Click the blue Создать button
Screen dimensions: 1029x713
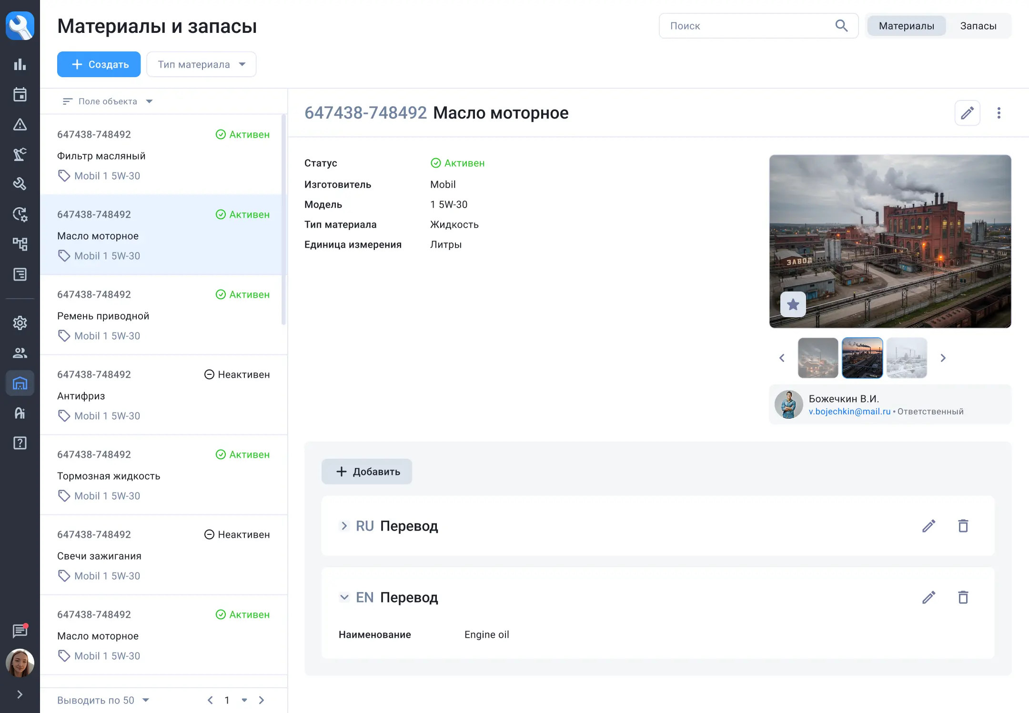click(99, 65)
